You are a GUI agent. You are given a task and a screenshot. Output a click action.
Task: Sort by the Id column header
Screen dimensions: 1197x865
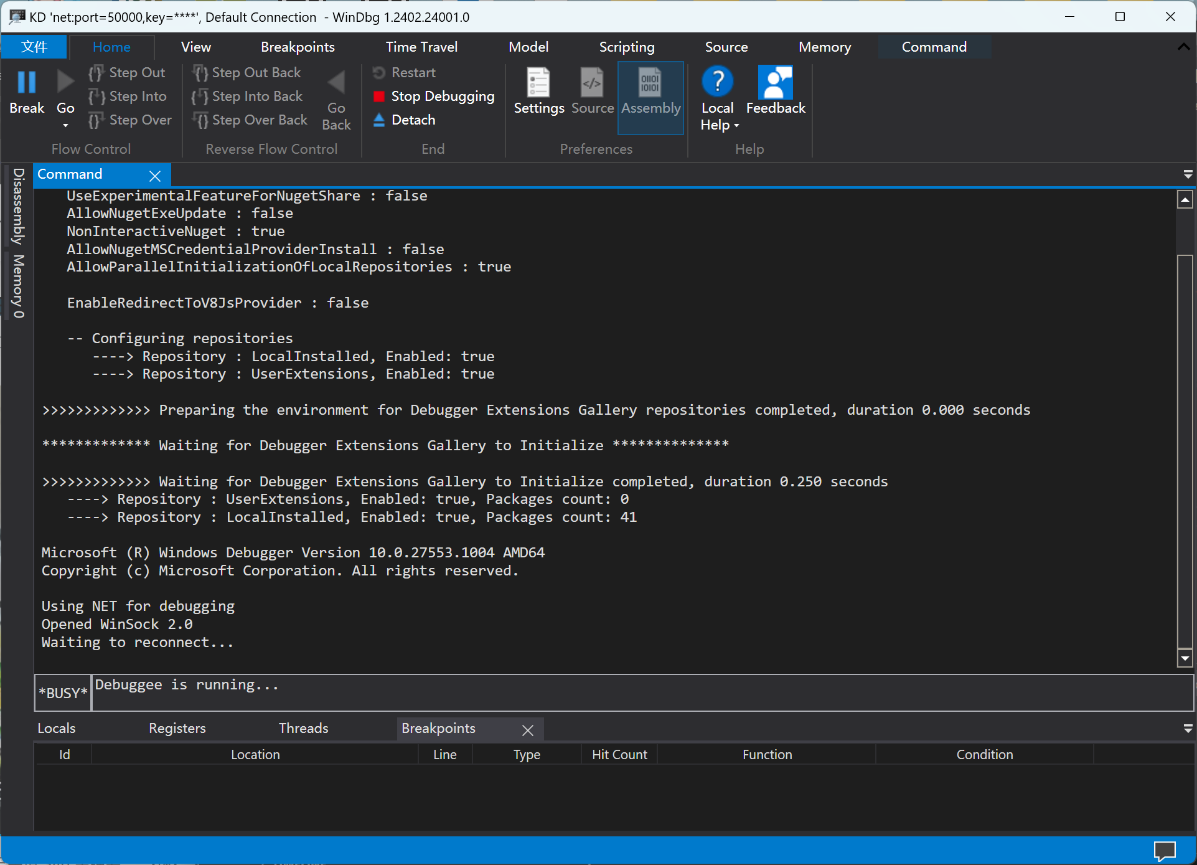tap(64, 754)
